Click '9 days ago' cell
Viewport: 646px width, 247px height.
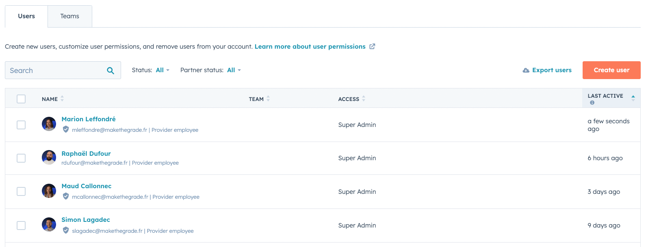coord(604,226)
